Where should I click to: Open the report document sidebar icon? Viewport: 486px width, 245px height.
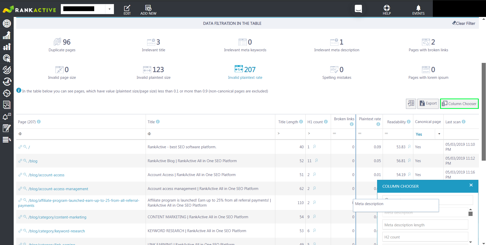tap(7, 105)
